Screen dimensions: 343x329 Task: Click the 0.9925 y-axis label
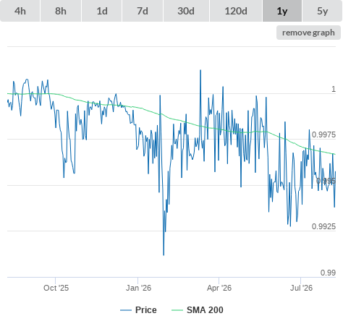[323, 226]
